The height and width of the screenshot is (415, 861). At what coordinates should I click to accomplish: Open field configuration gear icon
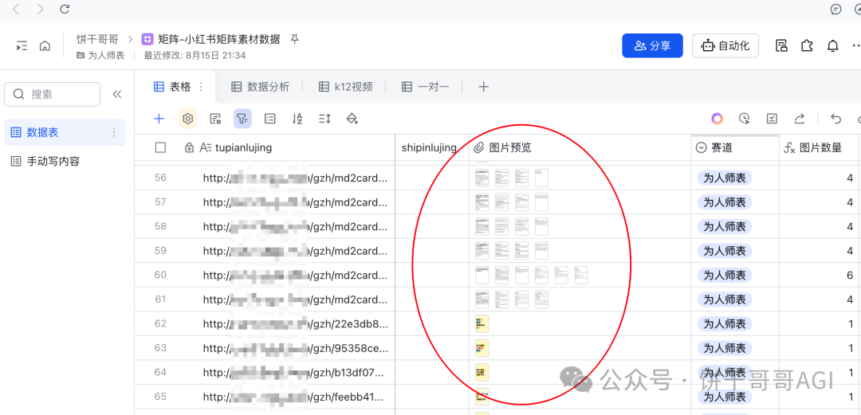[x=188, y=119]
